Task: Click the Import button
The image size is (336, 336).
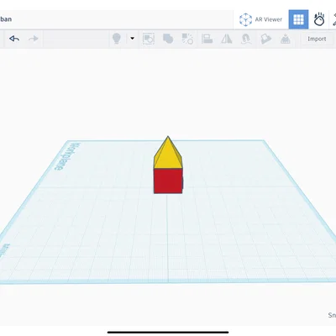Action: point(317,39)
